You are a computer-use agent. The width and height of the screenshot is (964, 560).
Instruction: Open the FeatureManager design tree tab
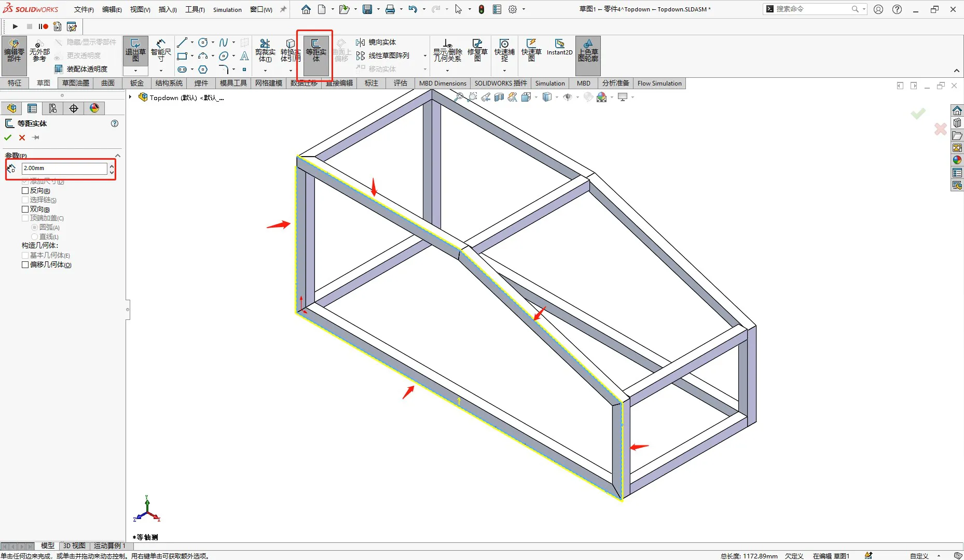click(x=11, y=108)
